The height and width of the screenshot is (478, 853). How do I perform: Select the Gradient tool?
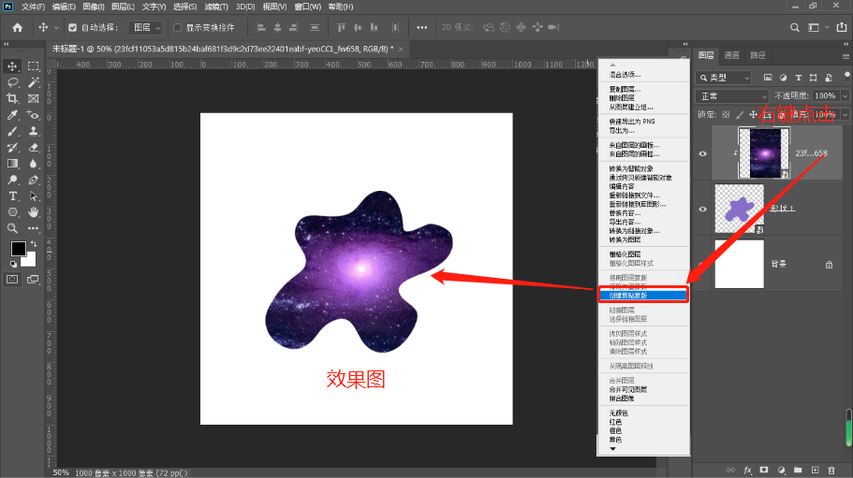pos(12,164)
